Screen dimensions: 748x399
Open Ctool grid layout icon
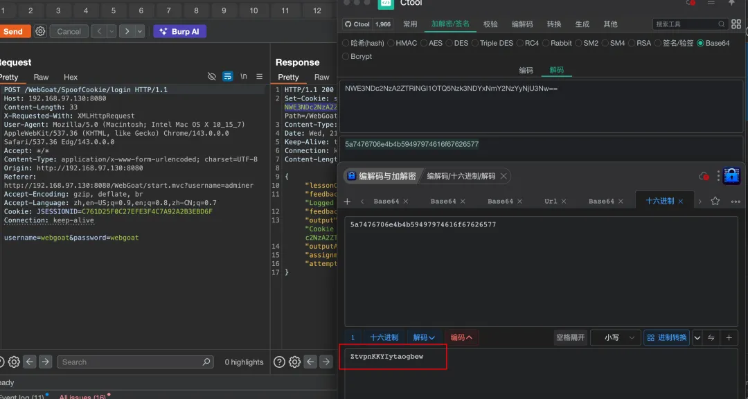(736, 24)
